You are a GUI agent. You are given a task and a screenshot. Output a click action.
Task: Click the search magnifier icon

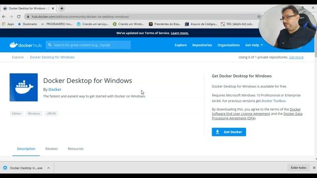coord(50,45)
